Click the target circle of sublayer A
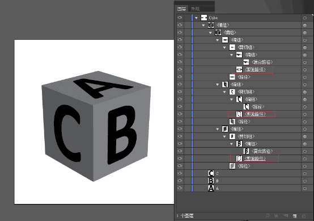This screenshot has height=221, width=314. (x=305, y=189)
